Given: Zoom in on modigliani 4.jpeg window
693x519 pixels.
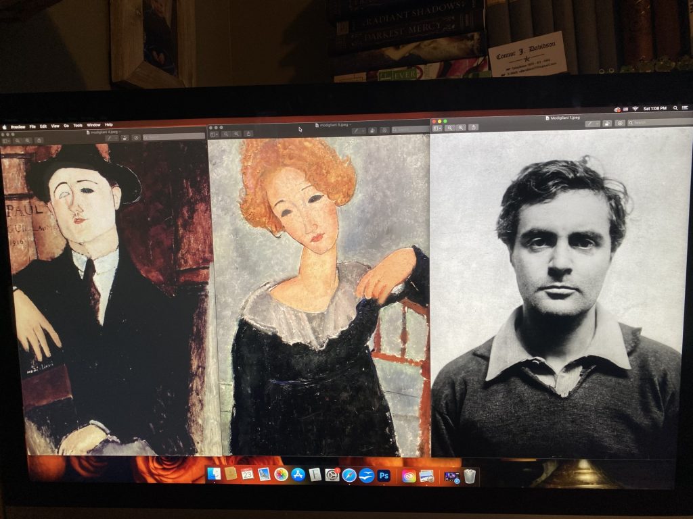Looking at the screenshot, I should 28,141.
